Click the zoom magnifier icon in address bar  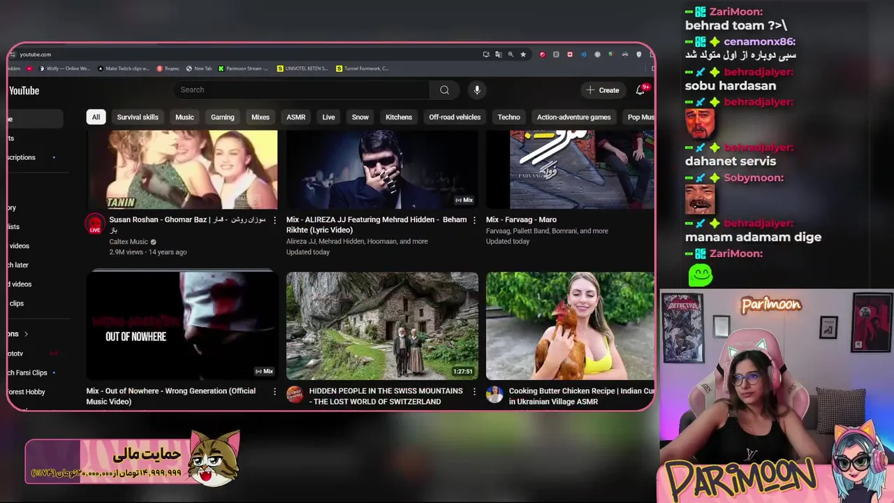[511, 54]
